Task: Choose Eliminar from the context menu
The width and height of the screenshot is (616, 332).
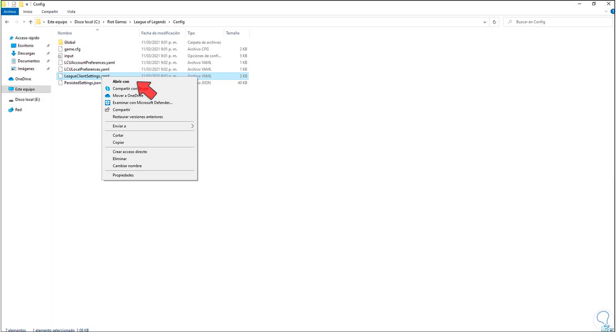Action: (149, 159)
